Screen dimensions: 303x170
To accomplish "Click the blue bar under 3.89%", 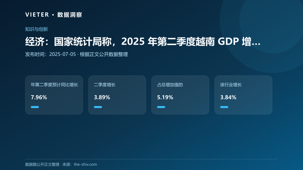I will point(98,107).
